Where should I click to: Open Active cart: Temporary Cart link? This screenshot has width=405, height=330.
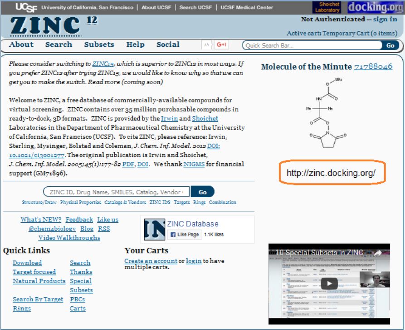point(342,33)
